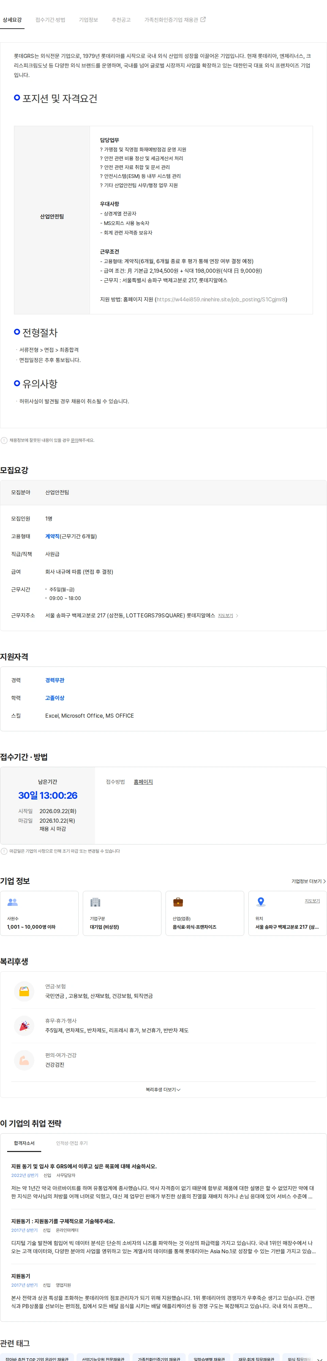The width and height of the screenshot is (327, 1361).
Task: Open 지도보기 next to the 근무지주소 address
Action: tap(225, 615)
